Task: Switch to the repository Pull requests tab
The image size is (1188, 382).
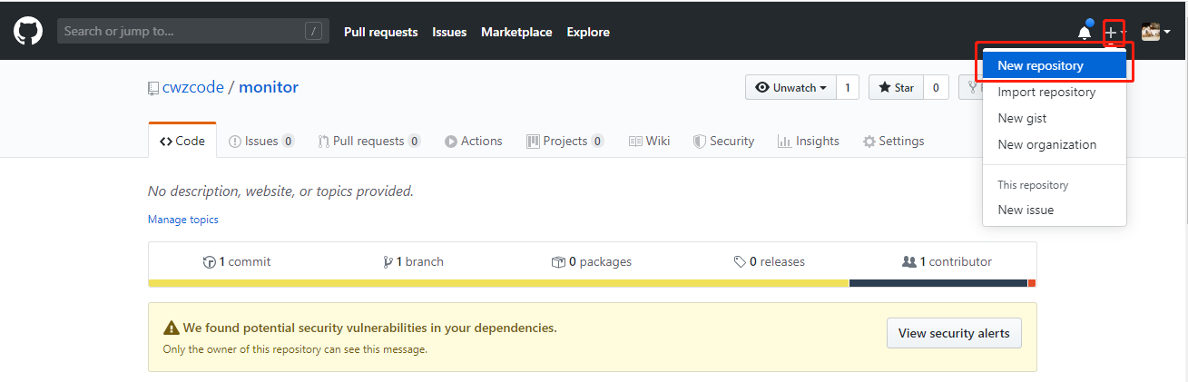Action: coord(369,141)
